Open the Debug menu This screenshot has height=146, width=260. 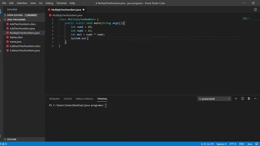pos(49,3)
